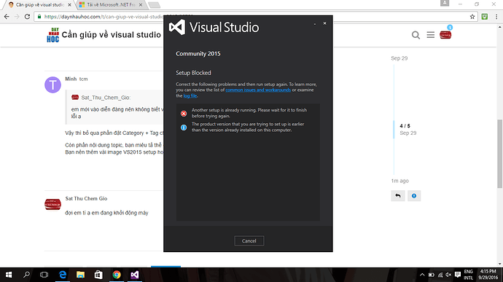
Task: Open Task View on the taskbar
Action: (44, 275)
